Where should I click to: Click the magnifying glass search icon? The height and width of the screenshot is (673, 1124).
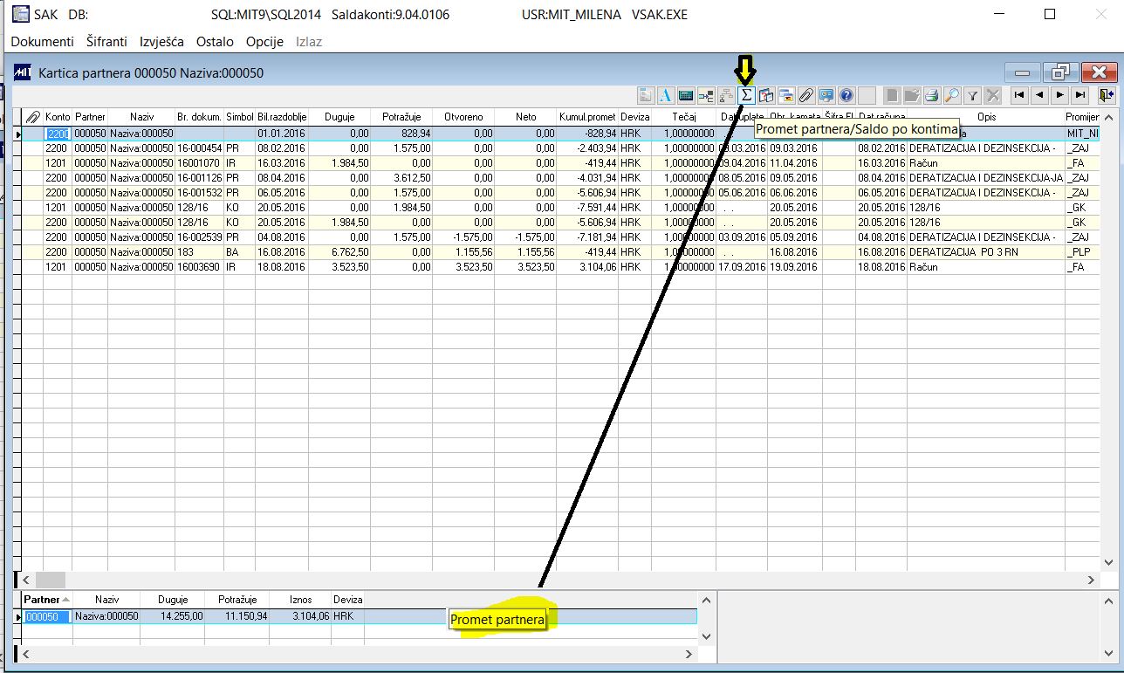(952, 95)
